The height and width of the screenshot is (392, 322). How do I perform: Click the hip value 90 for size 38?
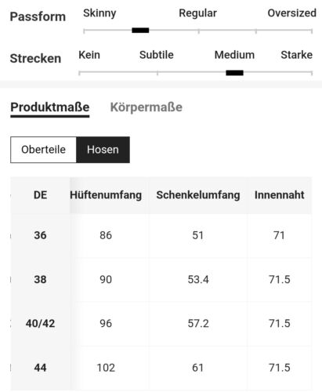(x=106, y=279)
